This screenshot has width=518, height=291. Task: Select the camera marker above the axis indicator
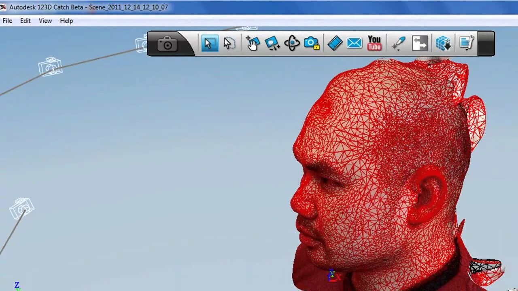(21, 208)
